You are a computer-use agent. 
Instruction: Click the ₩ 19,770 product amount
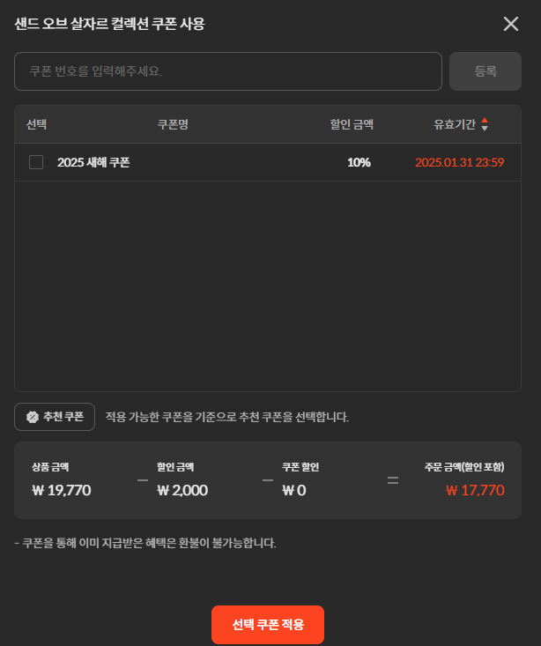pyautogui.click(x=62, y=490)
